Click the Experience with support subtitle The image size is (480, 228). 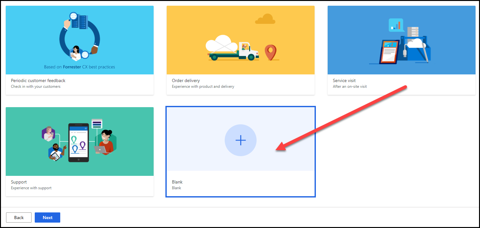(31, 188)
